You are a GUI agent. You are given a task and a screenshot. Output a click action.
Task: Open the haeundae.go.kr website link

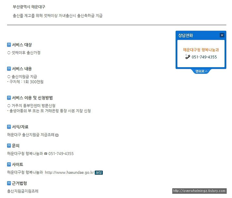click(x=69, y=172)
